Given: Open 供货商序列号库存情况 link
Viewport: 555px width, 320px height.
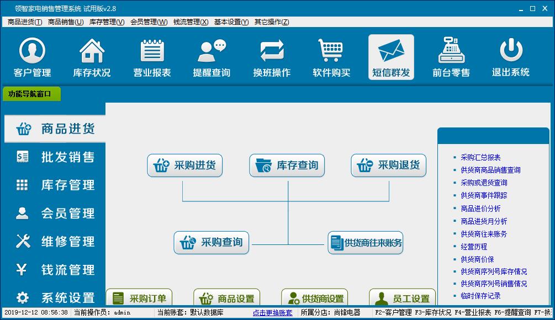Looking at the screenshot, I should point(494,271).
